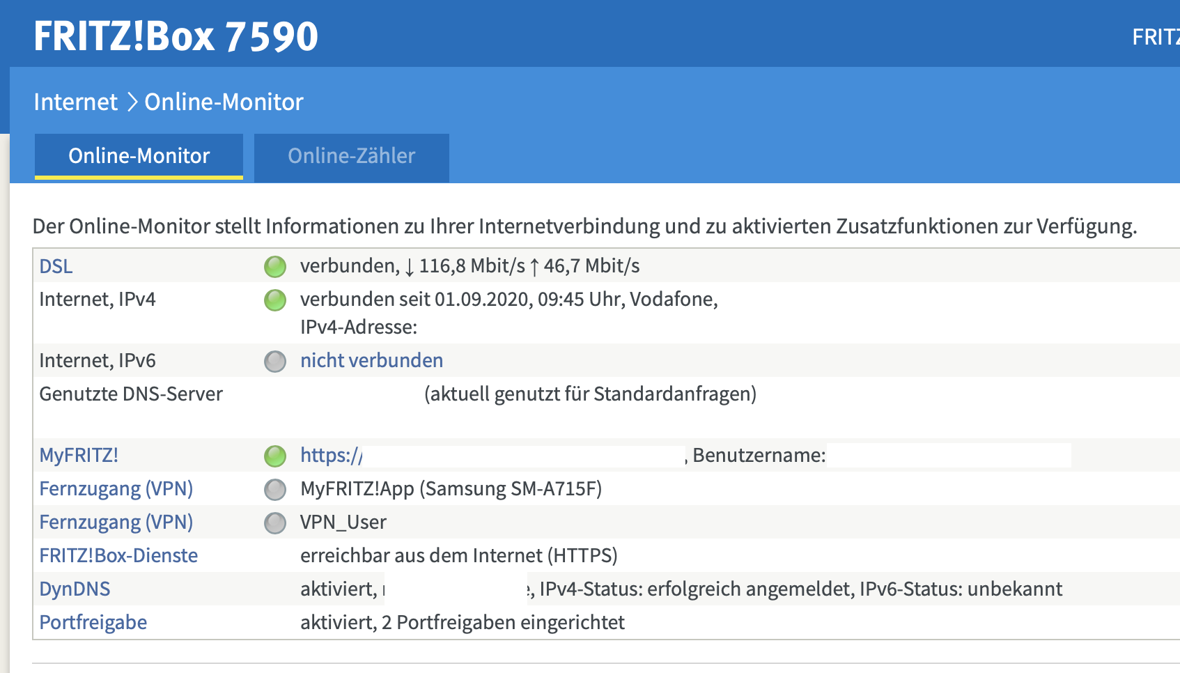Screen dimensions: 1180x673
Task: Open Fernzugang (VPN) link for VPN_User
Action: click(x=116, y=522)
